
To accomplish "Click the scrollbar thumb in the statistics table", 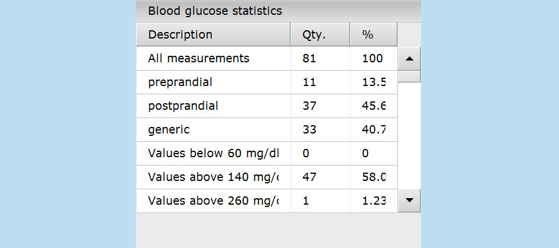I will point(409,76).
